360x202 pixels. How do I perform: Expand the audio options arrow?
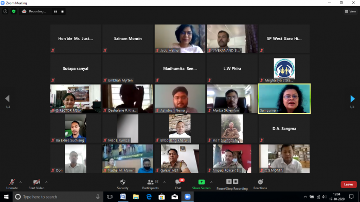tap(21, 182)
